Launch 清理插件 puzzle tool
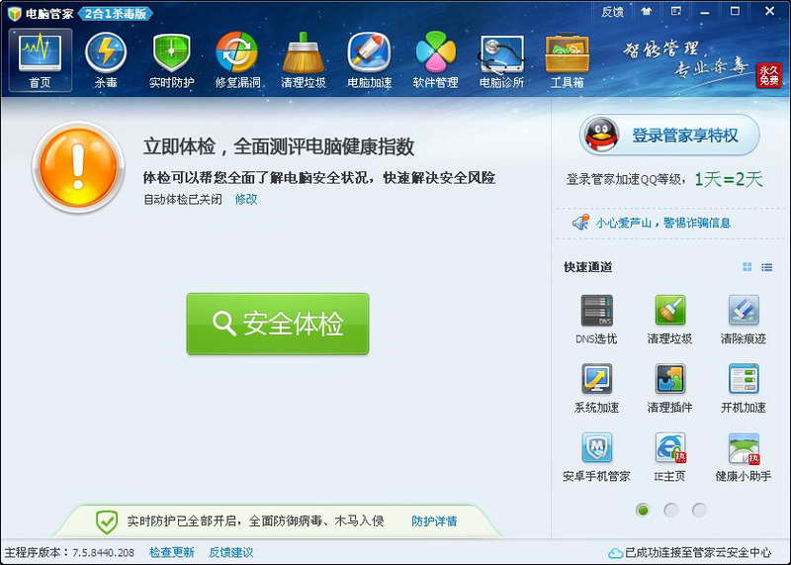This screenshot has height=565, width=791. coord(669,388)
